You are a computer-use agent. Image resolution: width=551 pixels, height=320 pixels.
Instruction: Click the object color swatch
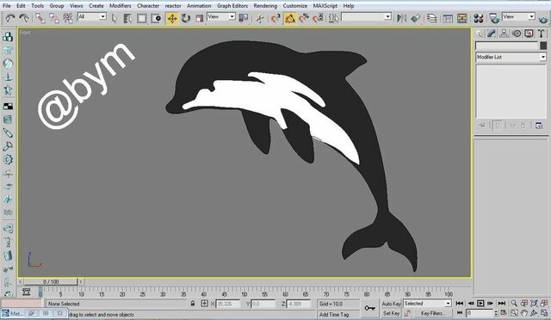543,46
